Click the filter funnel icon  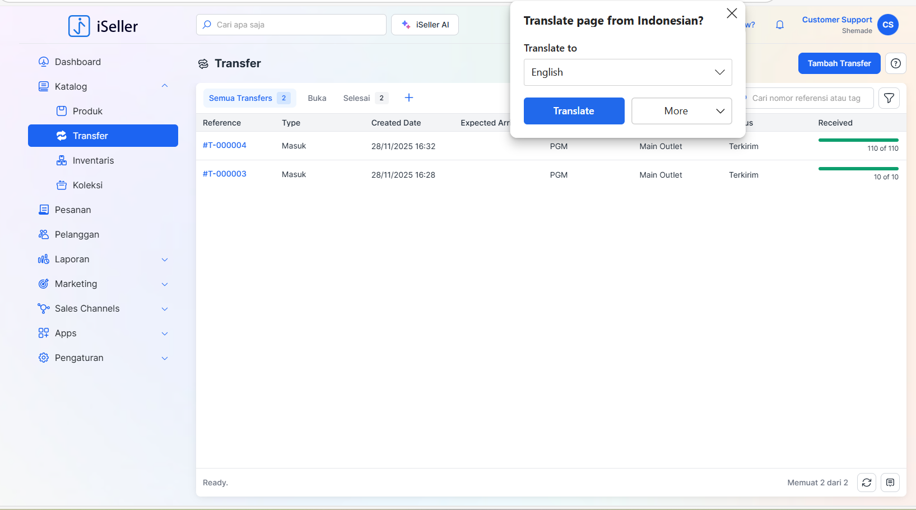pos(889,98)
